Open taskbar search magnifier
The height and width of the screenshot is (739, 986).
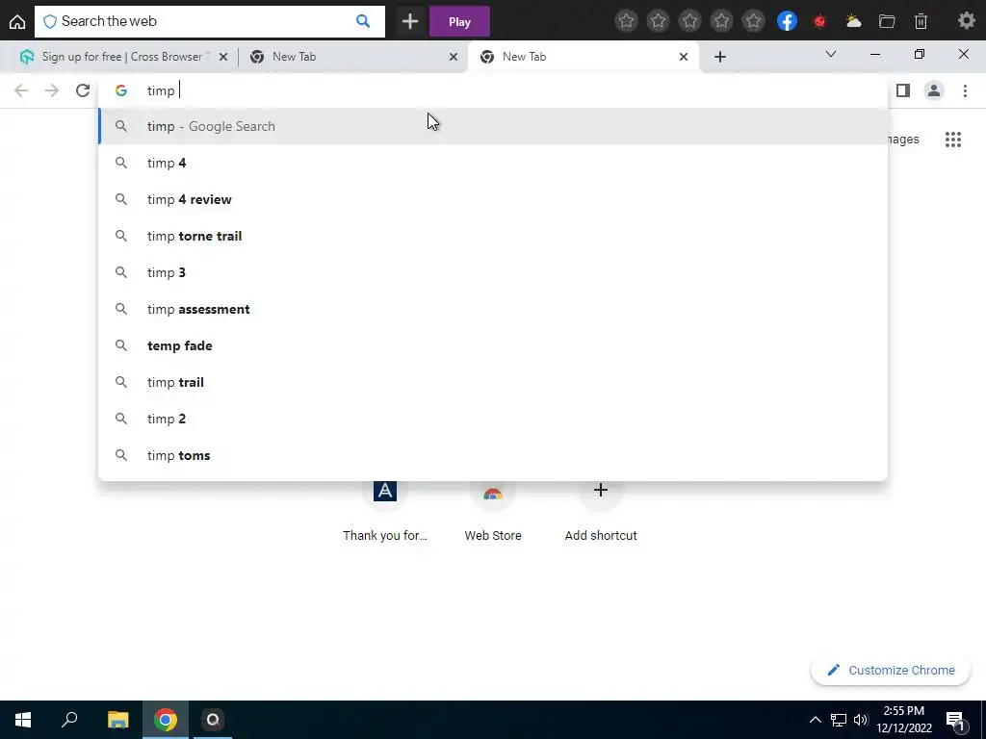coord(69,720)
